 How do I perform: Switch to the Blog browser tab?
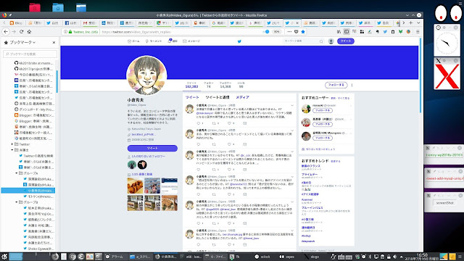16,22
